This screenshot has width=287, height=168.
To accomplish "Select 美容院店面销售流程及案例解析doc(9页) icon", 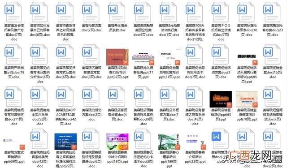I will click(143, 97).
